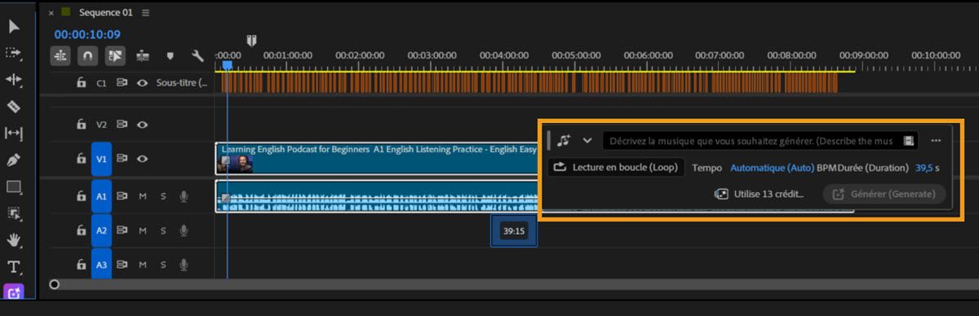Select the A1 audio waveform clip
The image size is (979, 316).
tap(376, 196)
